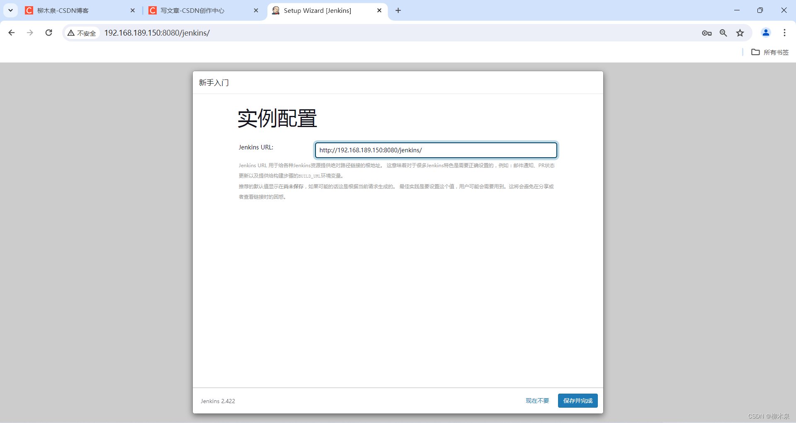Minimize the browser window
796x423 pixels.
click(737, 10)
